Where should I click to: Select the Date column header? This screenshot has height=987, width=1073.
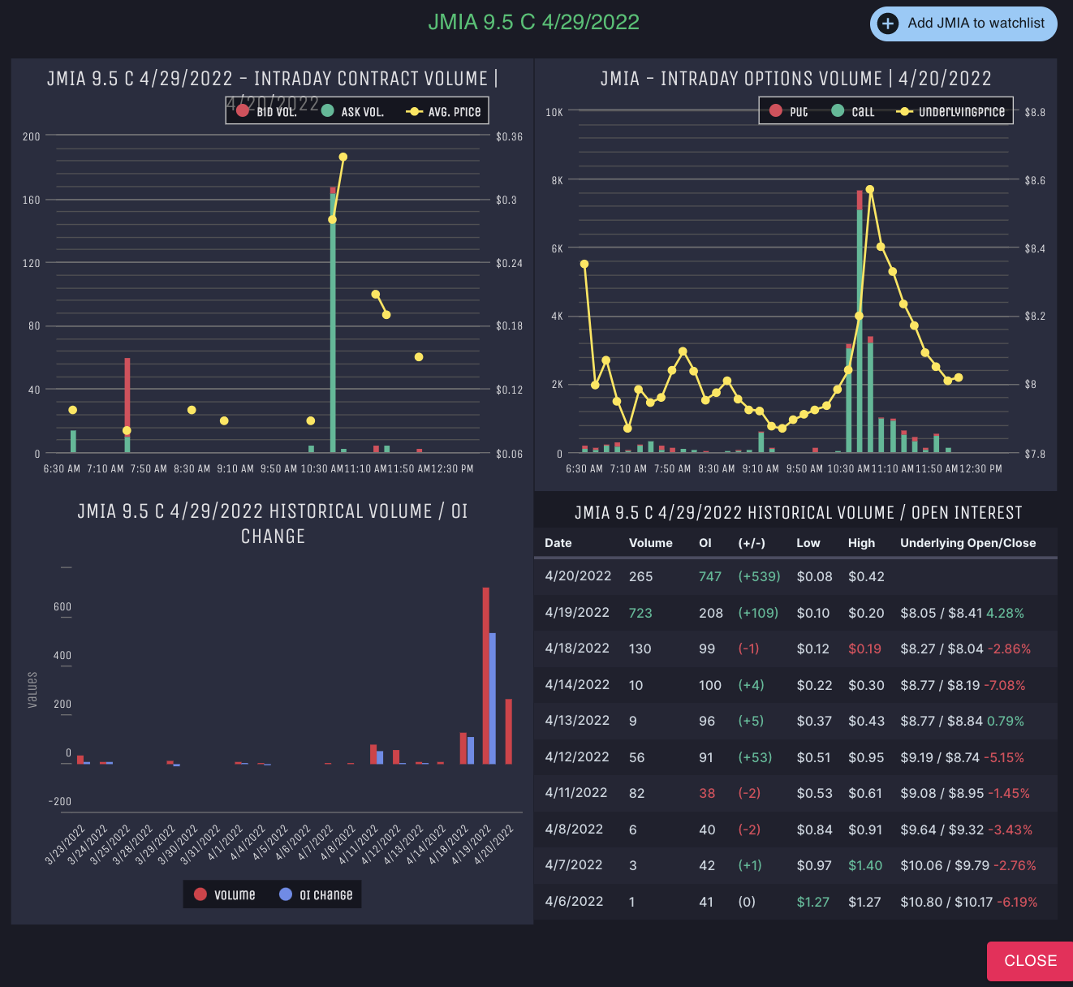558,543
